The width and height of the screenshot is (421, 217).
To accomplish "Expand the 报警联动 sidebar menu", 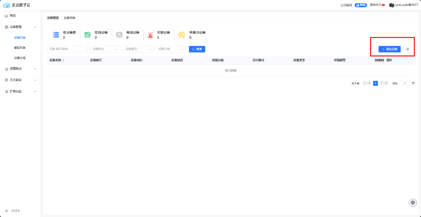I will (20, 69).
